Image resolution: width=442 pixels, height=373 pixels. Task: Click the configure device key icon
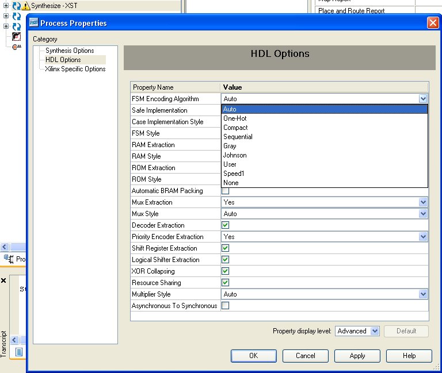point(17,47)
